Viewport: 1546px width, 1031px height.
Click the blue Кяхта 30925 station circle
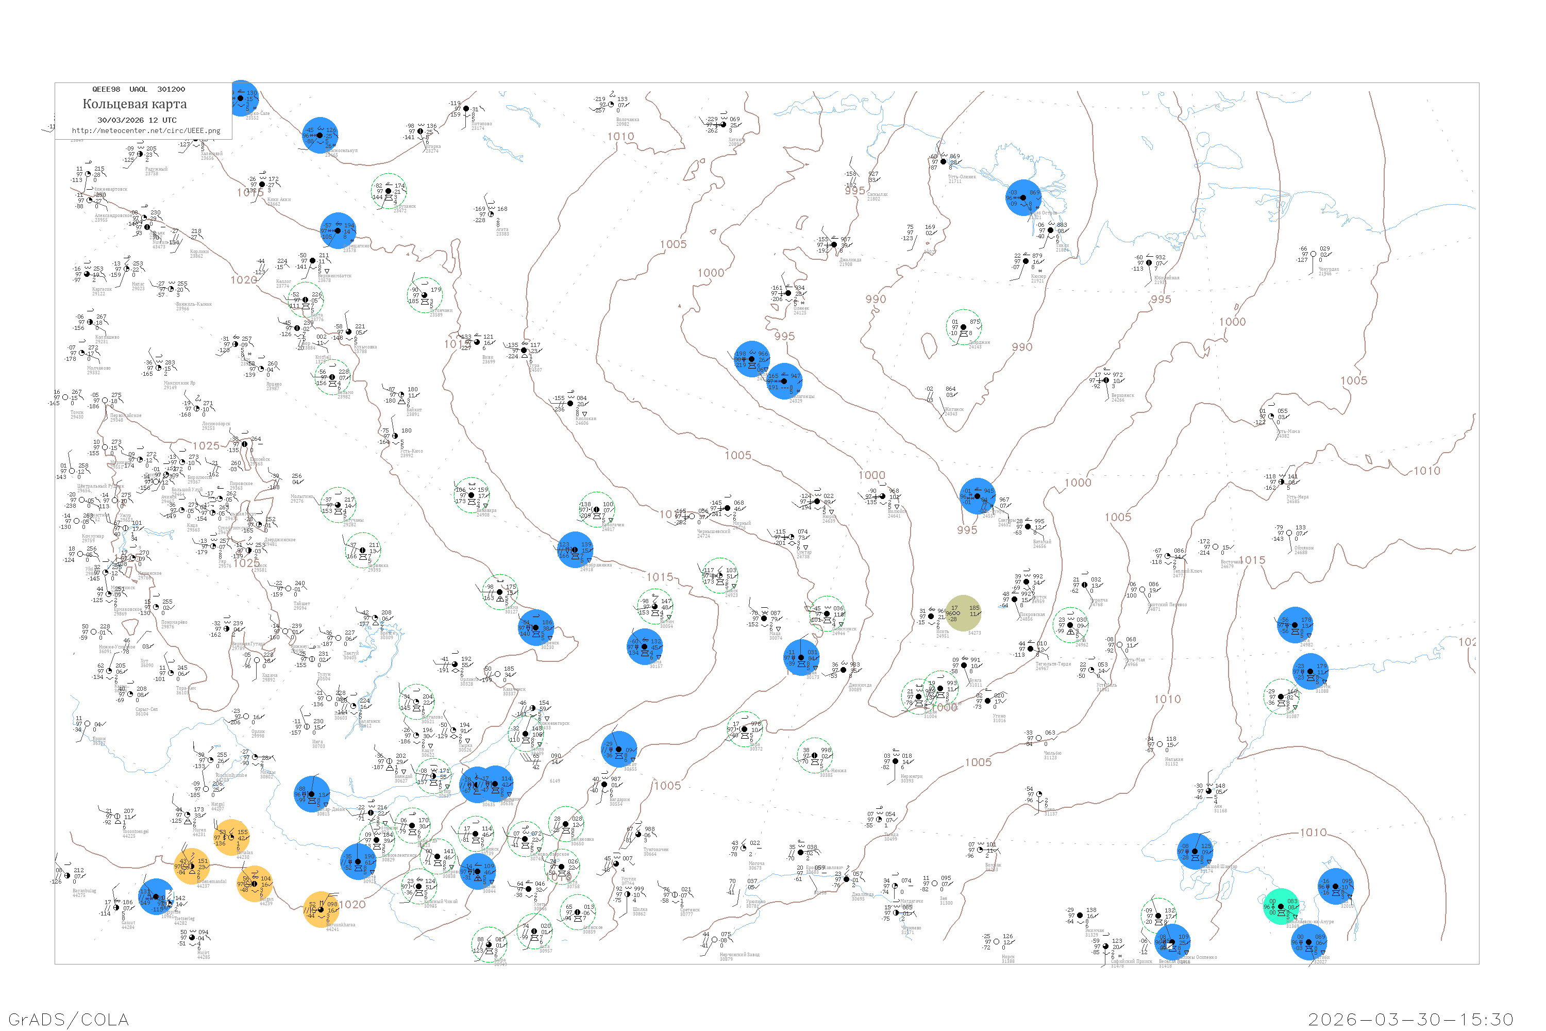point(358,861)
